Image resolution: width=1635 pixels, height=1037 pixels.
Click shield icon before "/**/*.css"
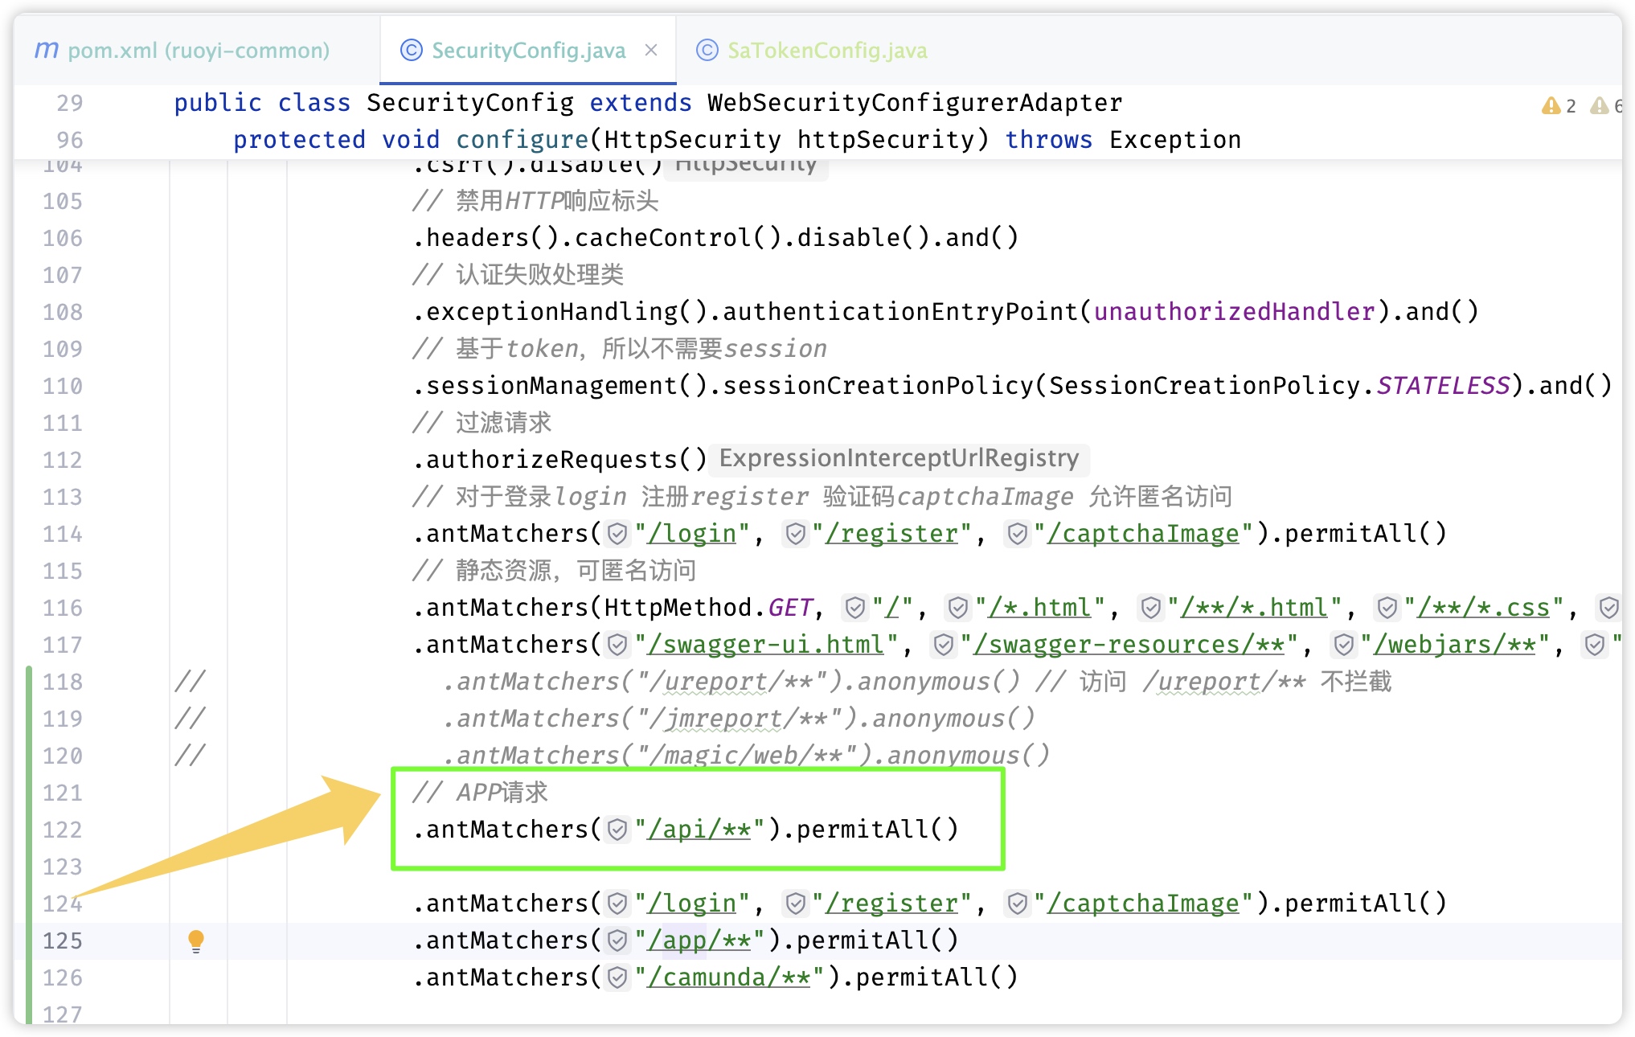pos(1388,608)
